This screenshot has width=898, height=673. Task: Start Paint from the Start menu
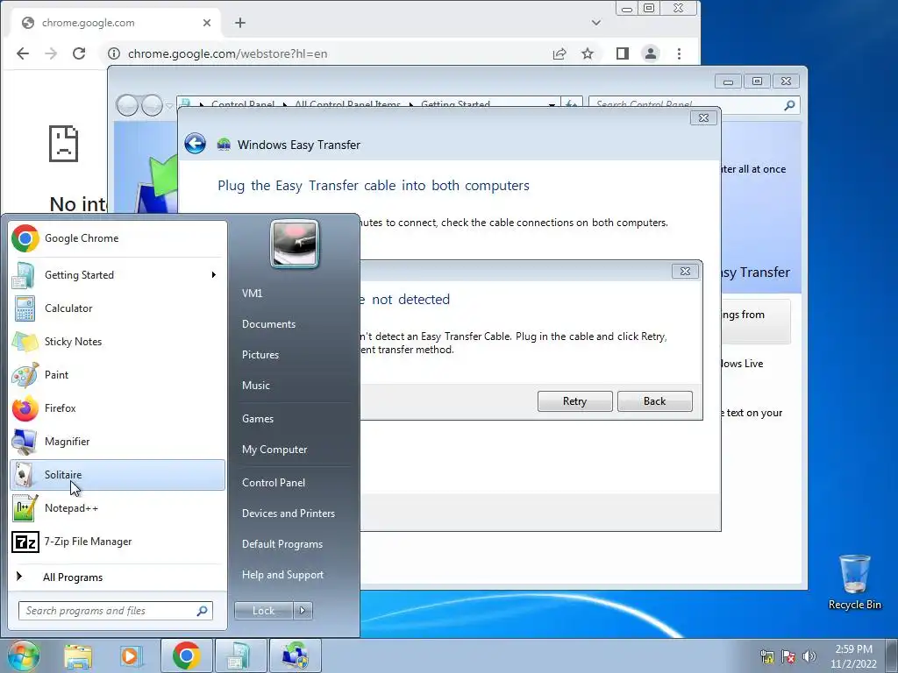click(x=118, y=375)
